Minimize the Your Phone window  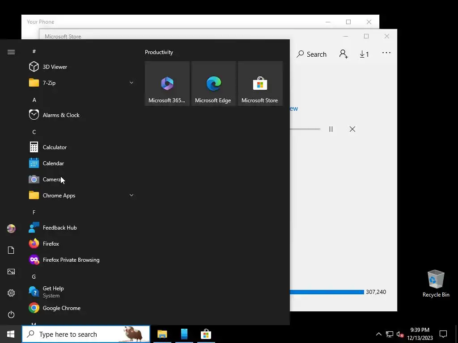[x=328, y=22]
